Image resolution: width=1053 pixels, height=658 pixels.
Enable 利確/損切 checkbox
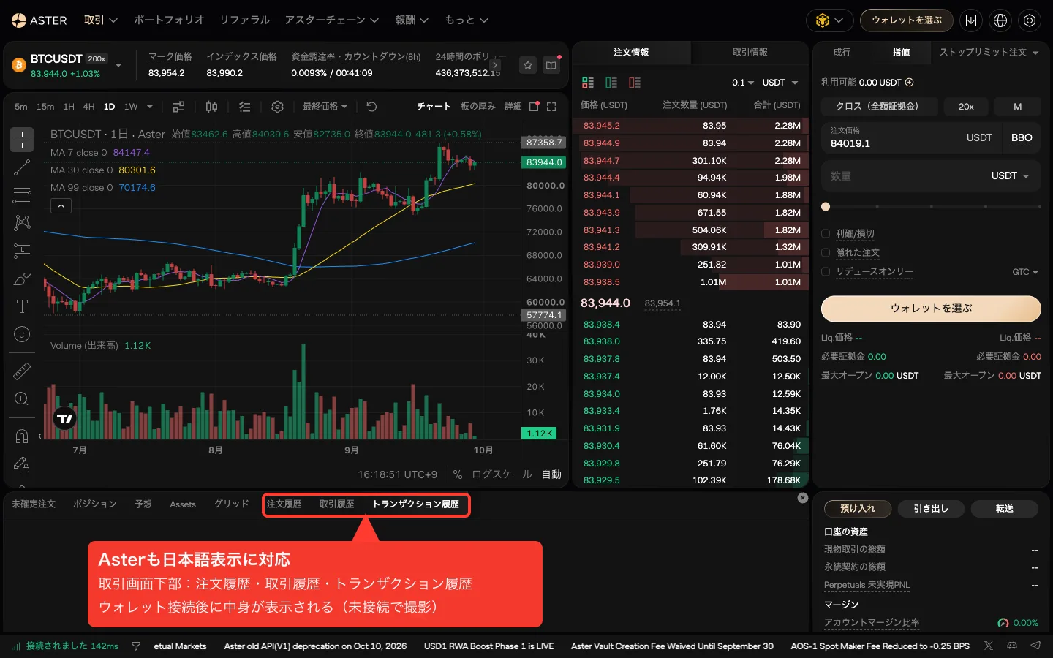(x=826, y=234)
